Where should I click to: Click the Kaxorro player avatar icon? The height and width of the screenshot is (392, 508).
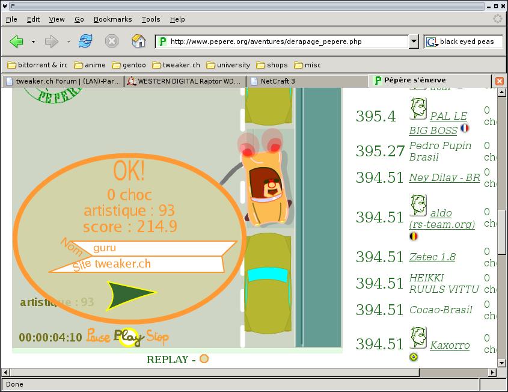click(418, 338)
